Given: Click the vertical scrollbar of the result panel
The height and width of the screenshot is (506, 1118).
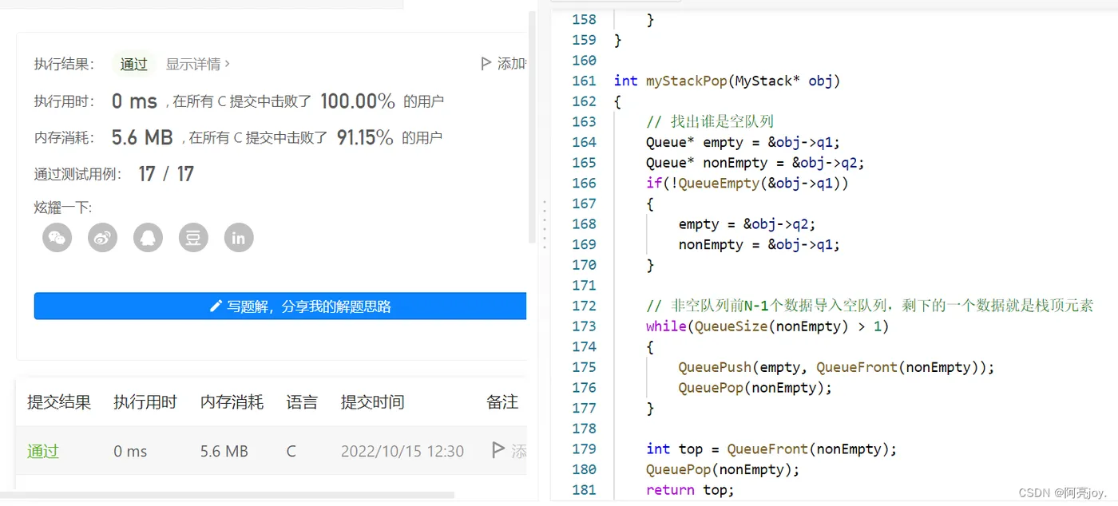Looking at the screenshot, I should (532, 128).
